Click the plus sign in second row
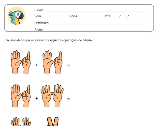The height and width of the screenshot is (126, 158). click(37, 98)
